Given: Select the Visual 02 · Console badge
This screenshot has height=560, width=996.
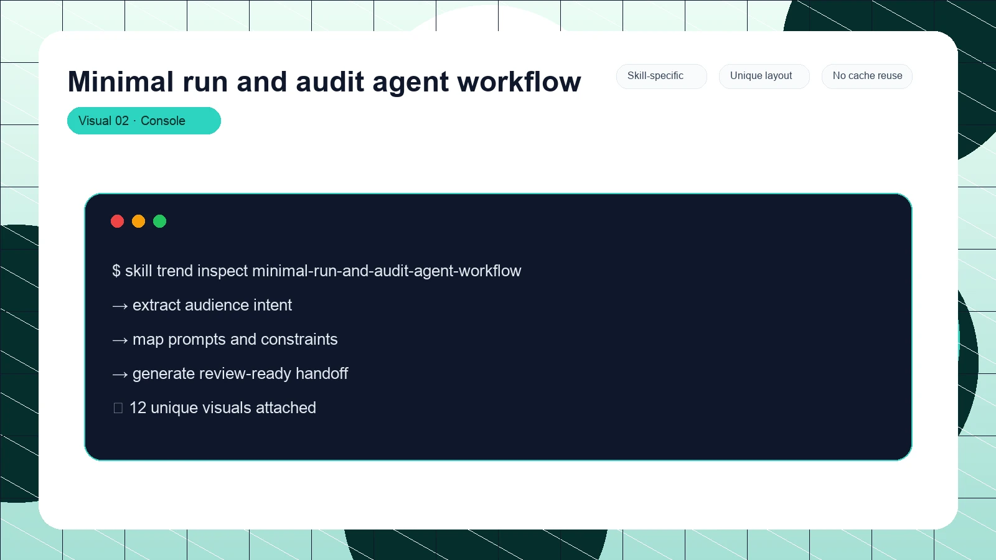Looking at the screenshot, I should click(x=144, y=121).
